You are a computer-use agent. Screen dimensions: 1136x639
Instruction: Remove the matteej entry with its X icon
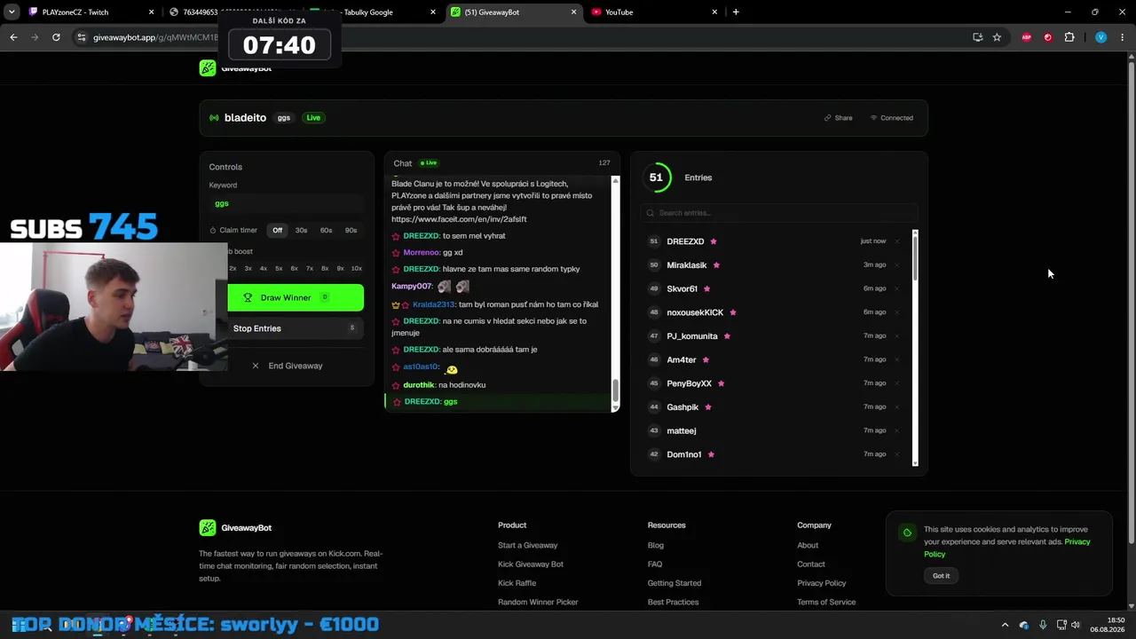pos(896,430)
